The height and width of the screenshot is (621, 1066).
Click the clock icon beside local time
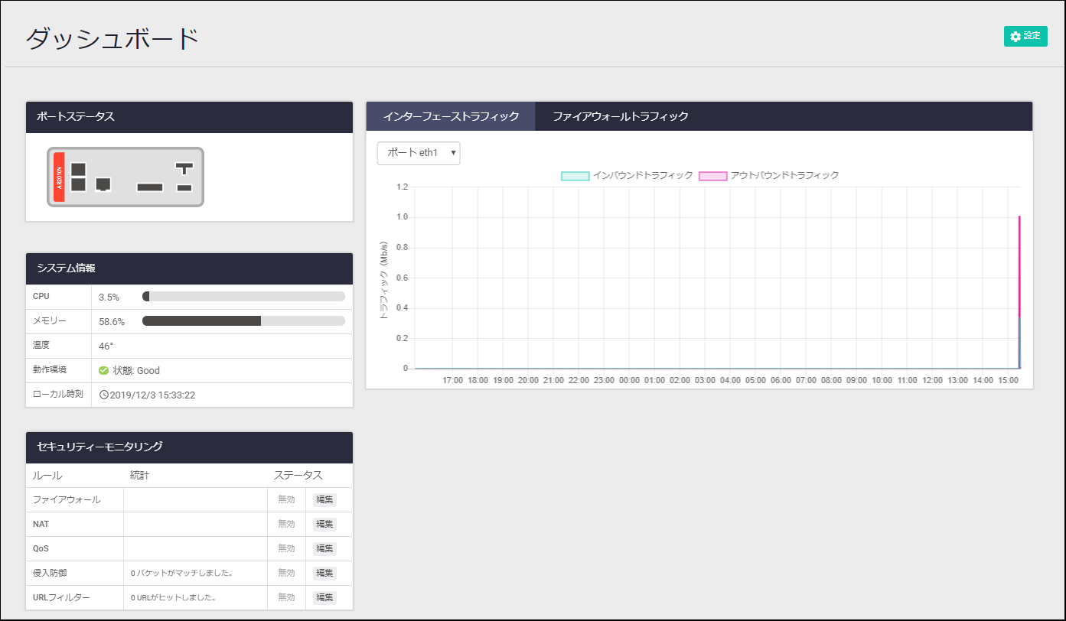(x=104, y=395)
